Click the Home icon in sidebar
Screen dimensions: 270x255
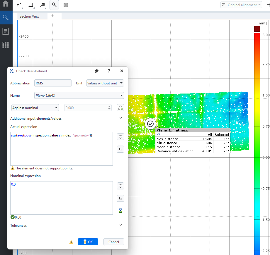(6, 4)
